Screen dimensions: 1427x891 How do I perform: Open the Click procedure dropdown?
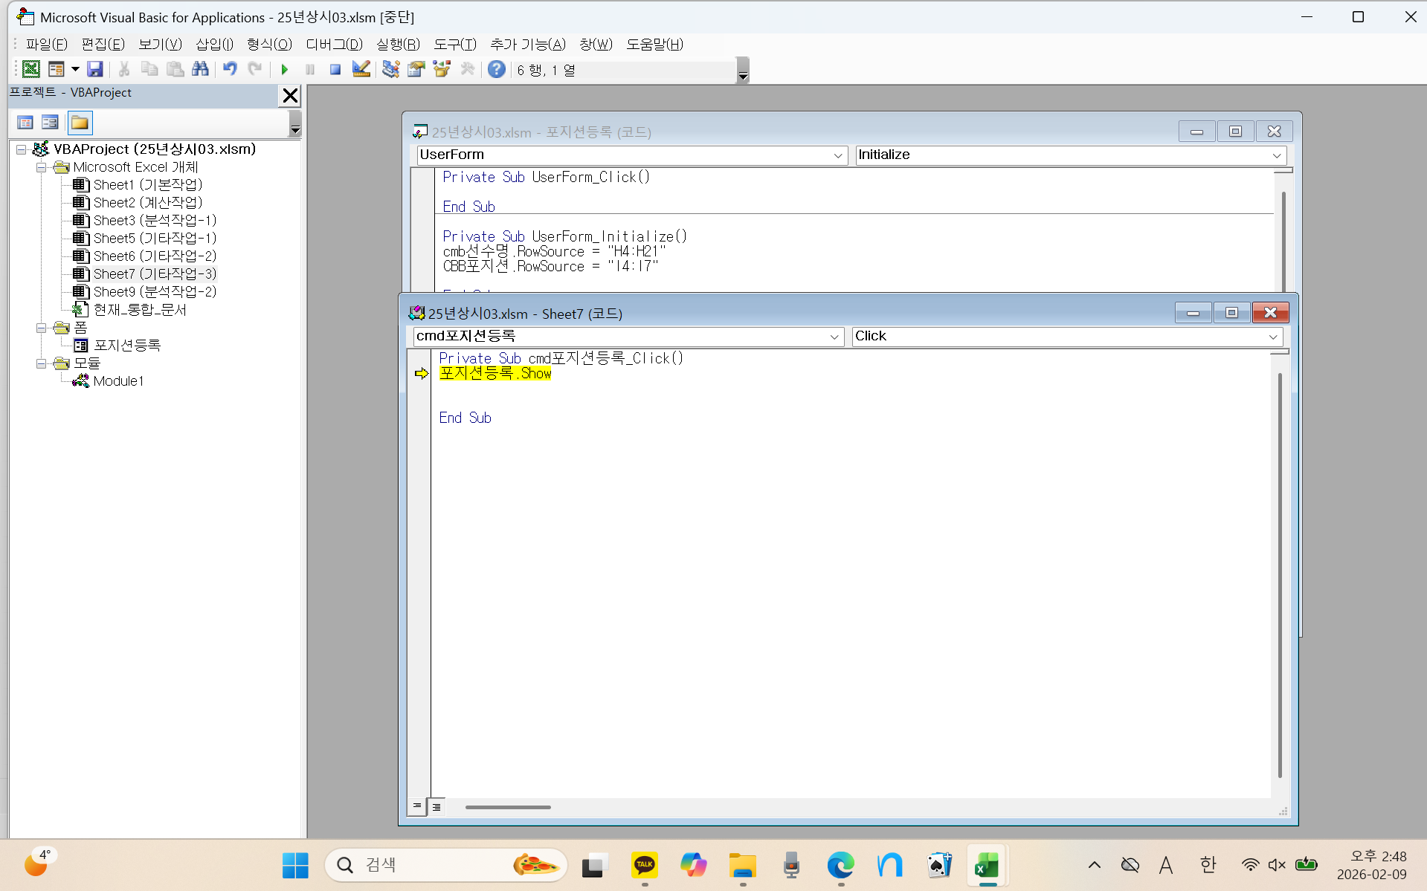click(1272, 337)
